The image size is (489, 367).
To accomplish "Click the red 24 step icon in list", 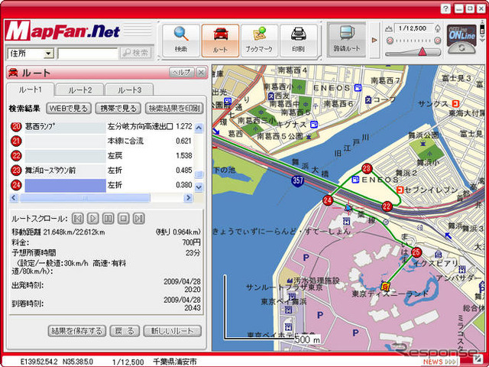I will click(16, 185).
